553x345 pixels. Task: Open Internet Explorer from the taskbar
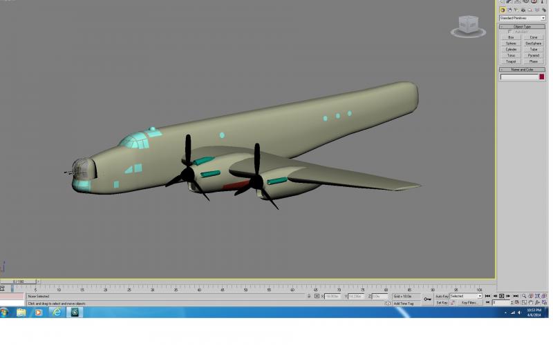[57, 313]
